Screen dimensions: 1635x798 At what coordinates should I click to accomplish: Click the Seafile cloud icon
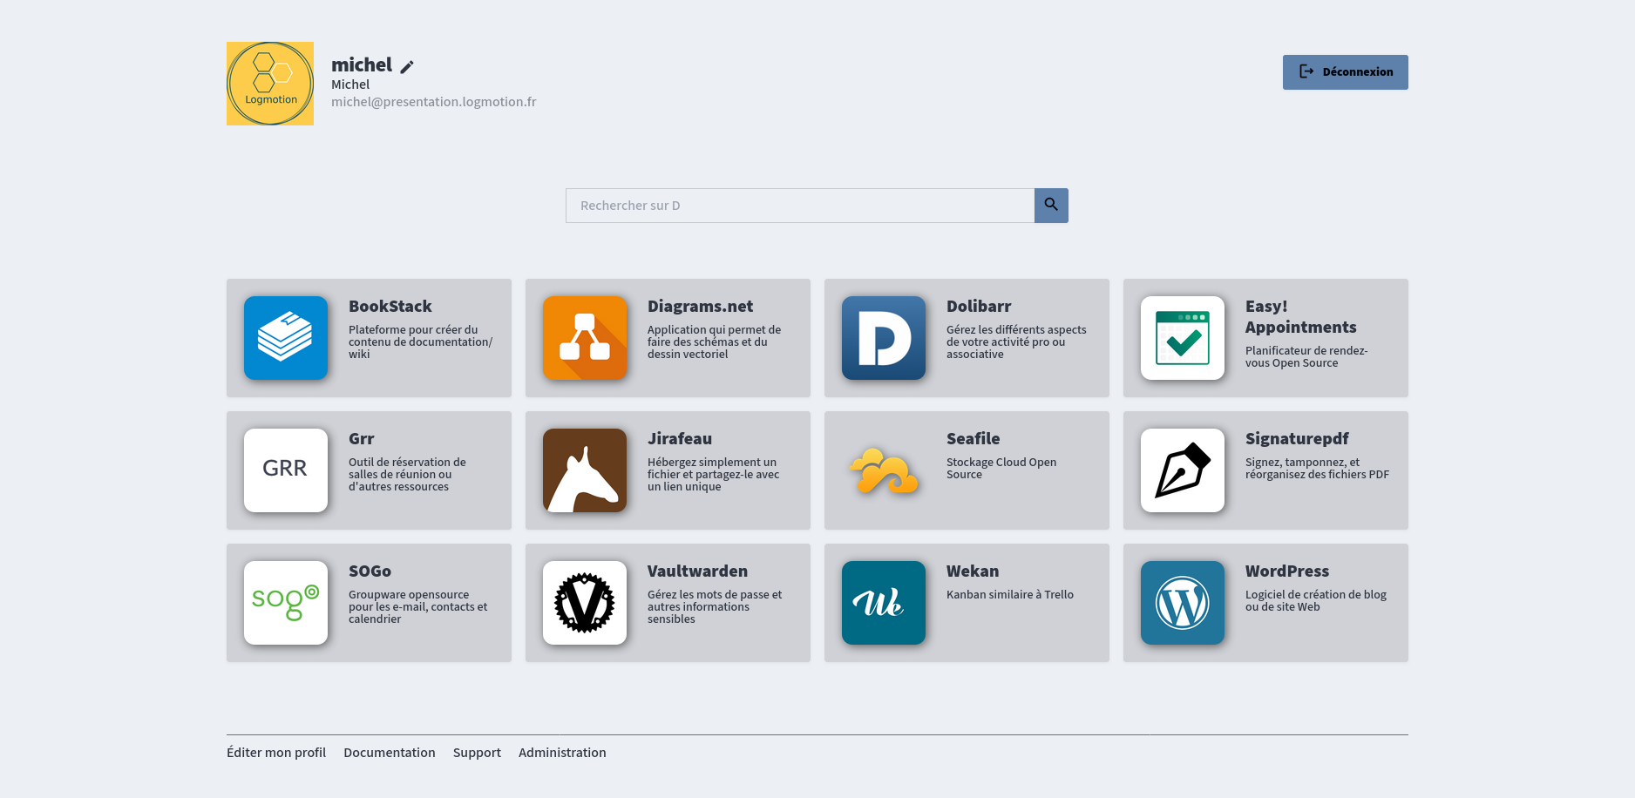click(x=884, y=470)
